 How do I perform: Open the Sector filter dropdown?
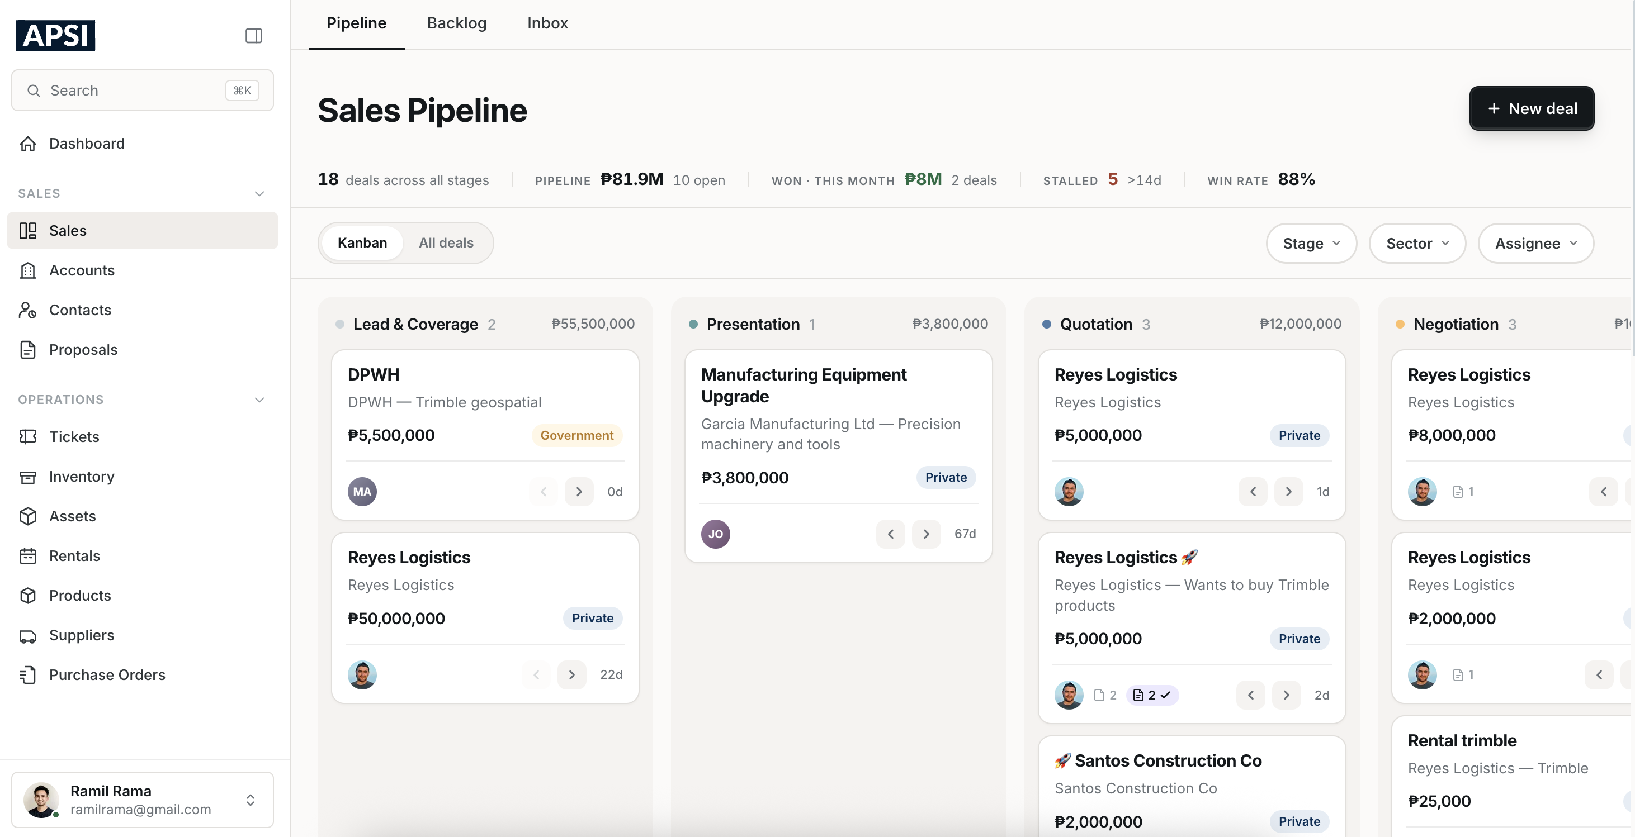[x=1417, y=243]
